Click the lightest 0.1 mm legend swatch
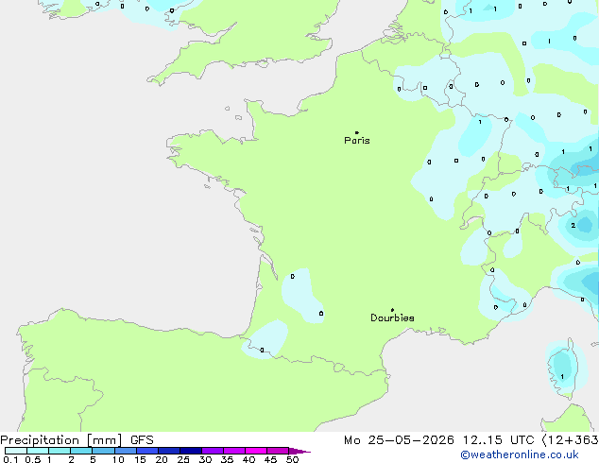 [16, 451]
